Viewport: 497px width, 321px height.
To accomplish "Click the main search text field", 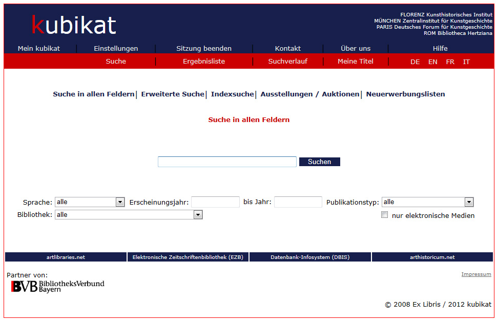I will 227,162.
